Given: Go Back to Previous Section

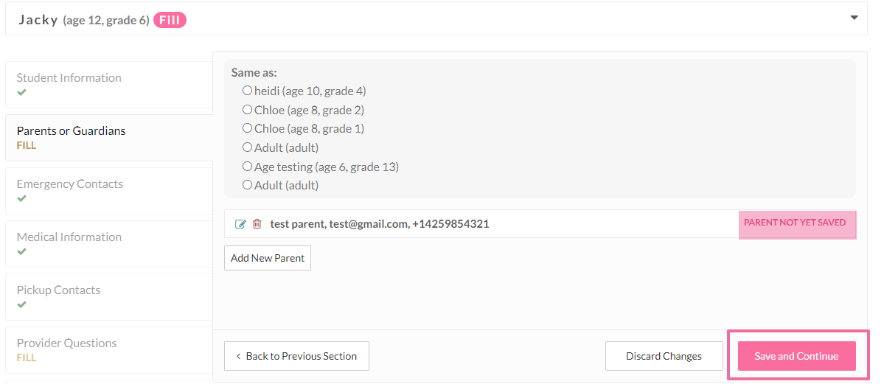Looking at the screenshot, I should click(x=296, y=356).
